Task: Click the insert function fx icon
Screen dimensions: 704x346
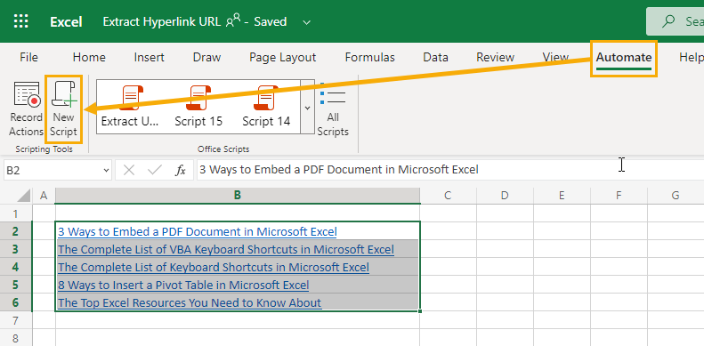Action: (x=180, y=170)
